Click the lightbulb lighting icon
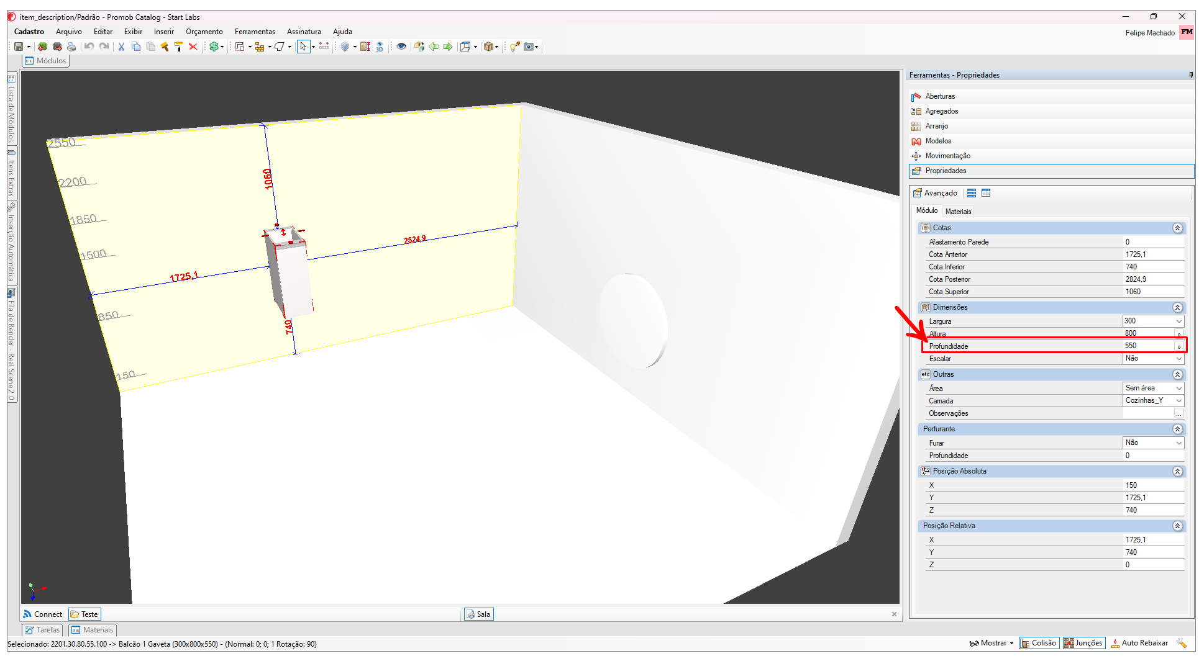This screenshot has width=1199, height=656. pos(514,47)
